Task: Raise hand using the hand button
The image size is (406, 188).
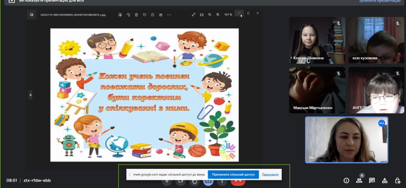Action: point(195,182)
